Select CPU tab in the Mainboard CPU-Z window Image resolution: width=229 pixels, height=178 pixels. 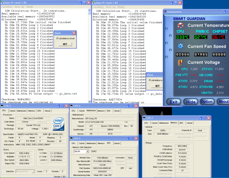(x=73, y=111)
